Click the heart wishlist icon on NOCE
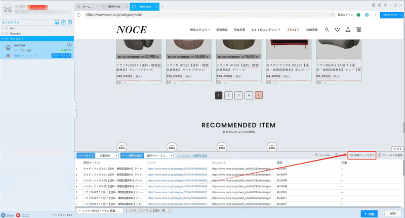This screenshot has height=218, width=405. click(337, 30)
